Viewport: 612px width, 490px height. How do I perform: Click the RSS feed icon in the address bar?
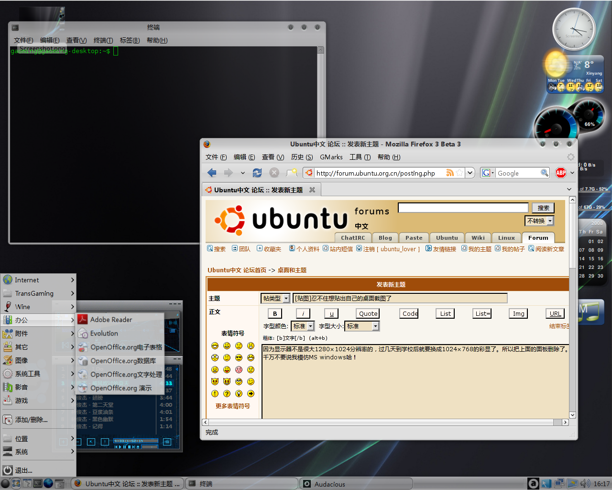point(450,173)
